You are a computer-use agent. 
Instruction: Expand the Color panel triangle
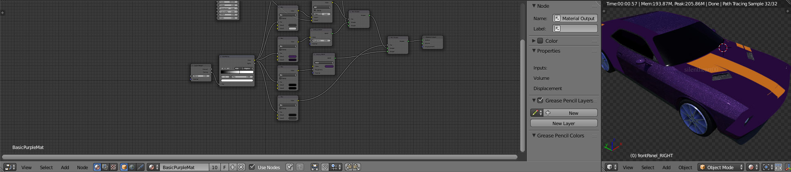point(534,41)
